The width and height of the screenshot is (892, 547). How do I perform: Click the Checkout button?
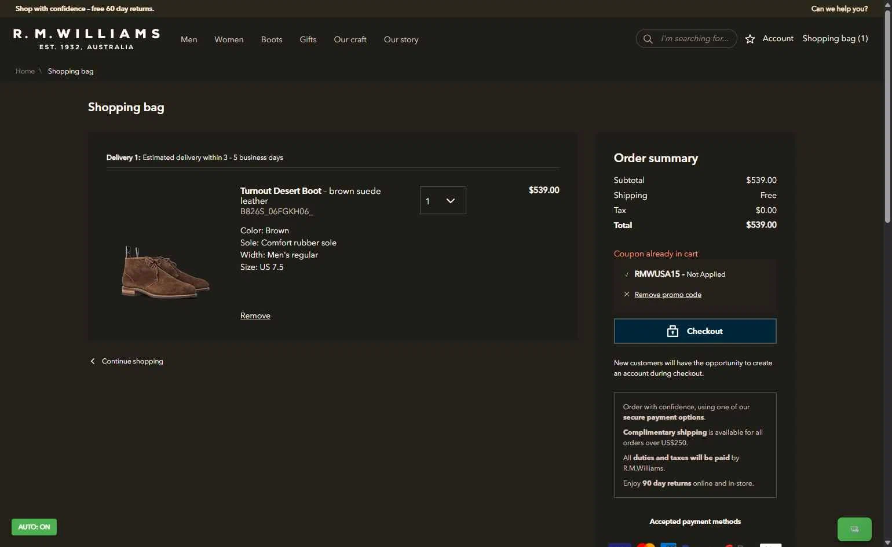click(x=695, y=331)
